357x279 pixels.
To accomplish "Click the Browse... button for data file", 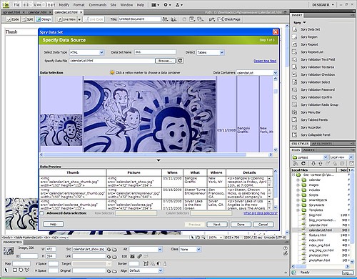I will coord(165,61).
